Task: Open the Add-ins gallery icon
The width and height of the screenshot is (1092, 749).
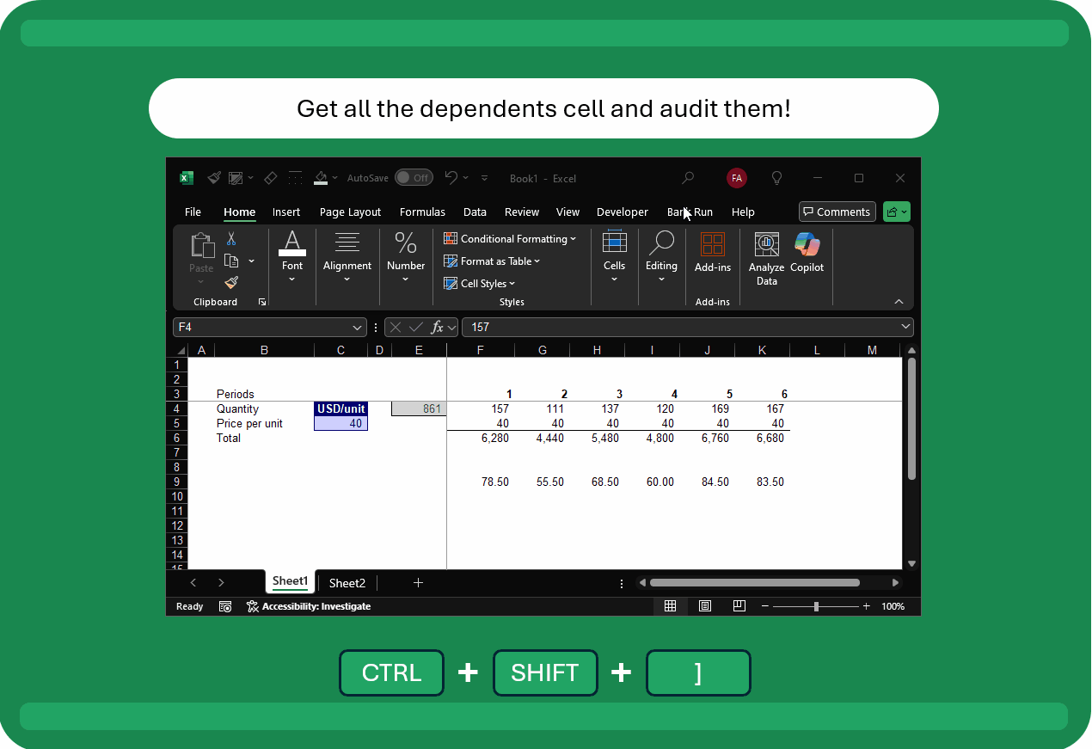Action: [712, 245]
